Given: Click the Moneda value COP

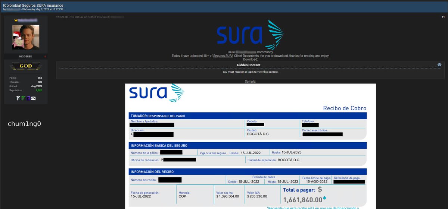Looking at the screenshot, I should point(182,196).
